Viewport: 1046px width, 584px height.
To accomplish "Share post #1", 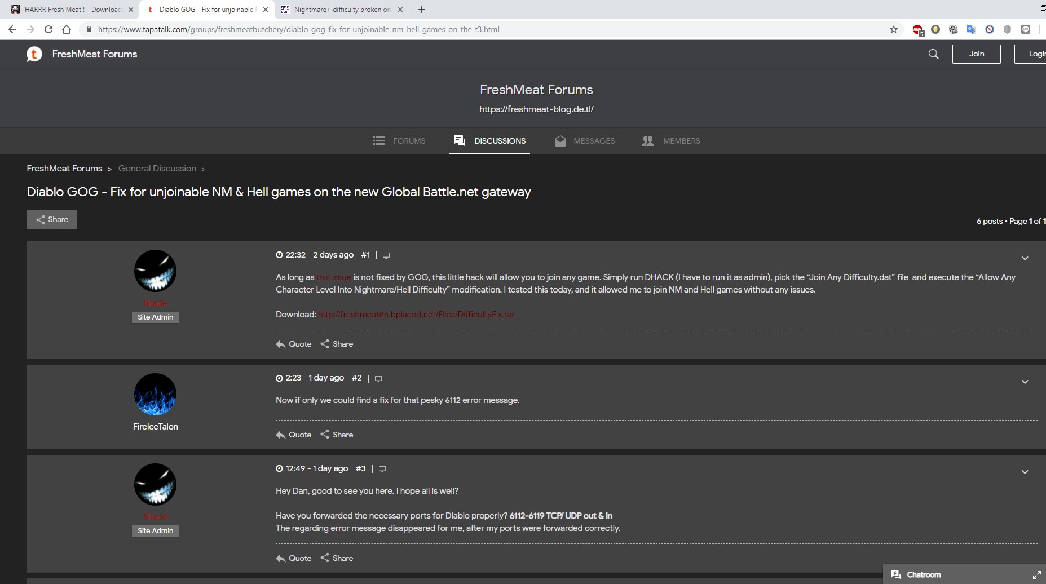I will 337,344.
